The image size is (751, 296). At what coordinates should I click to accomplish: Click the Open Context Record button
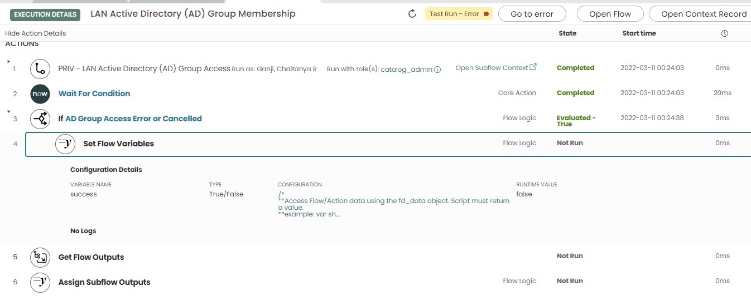tap(704, 14)
